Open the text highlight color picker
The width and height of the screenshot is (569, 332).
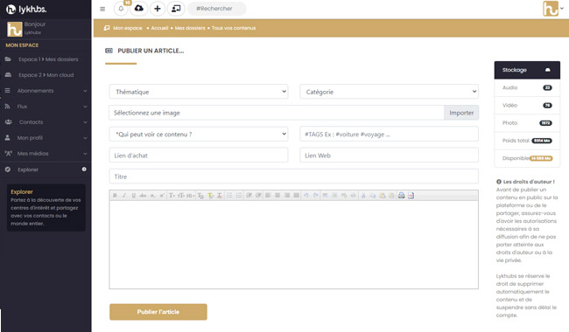coord(210,196)
